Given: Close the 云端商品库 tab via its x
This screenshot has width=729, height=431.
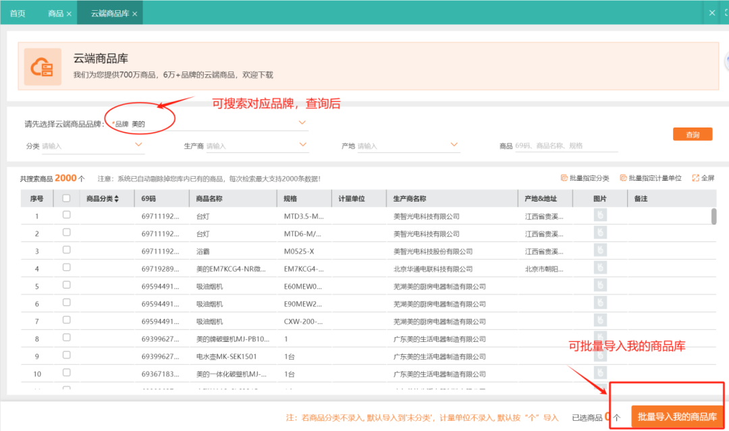Looking at the screenshot, I should (x=134, y=14).
